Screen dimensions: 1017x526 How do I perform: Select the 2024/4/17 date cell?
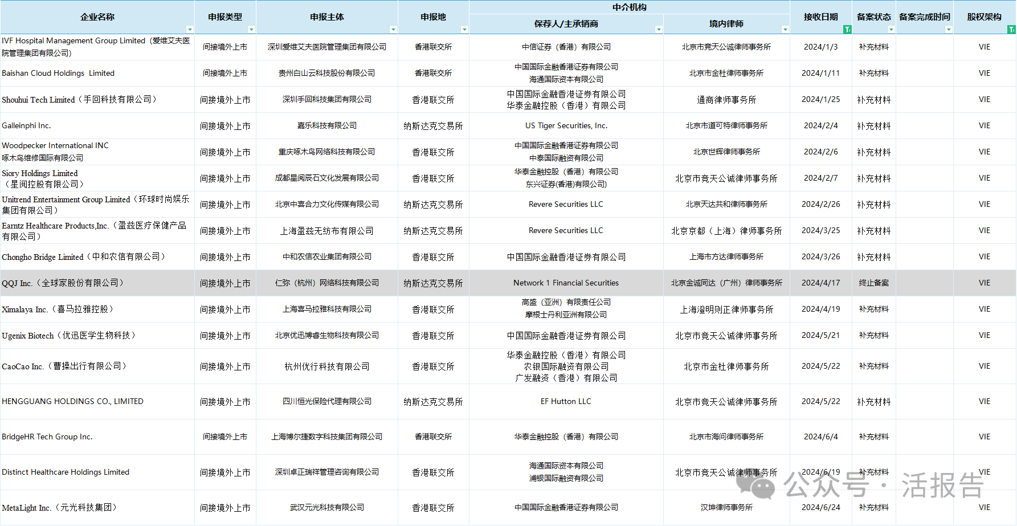(821, 283)
